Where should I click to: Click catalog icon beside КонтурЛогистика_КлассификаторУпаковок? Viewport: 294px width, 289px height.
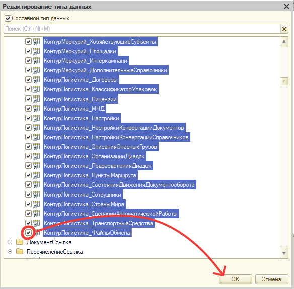pyautogui.click(x=37, y=89)
